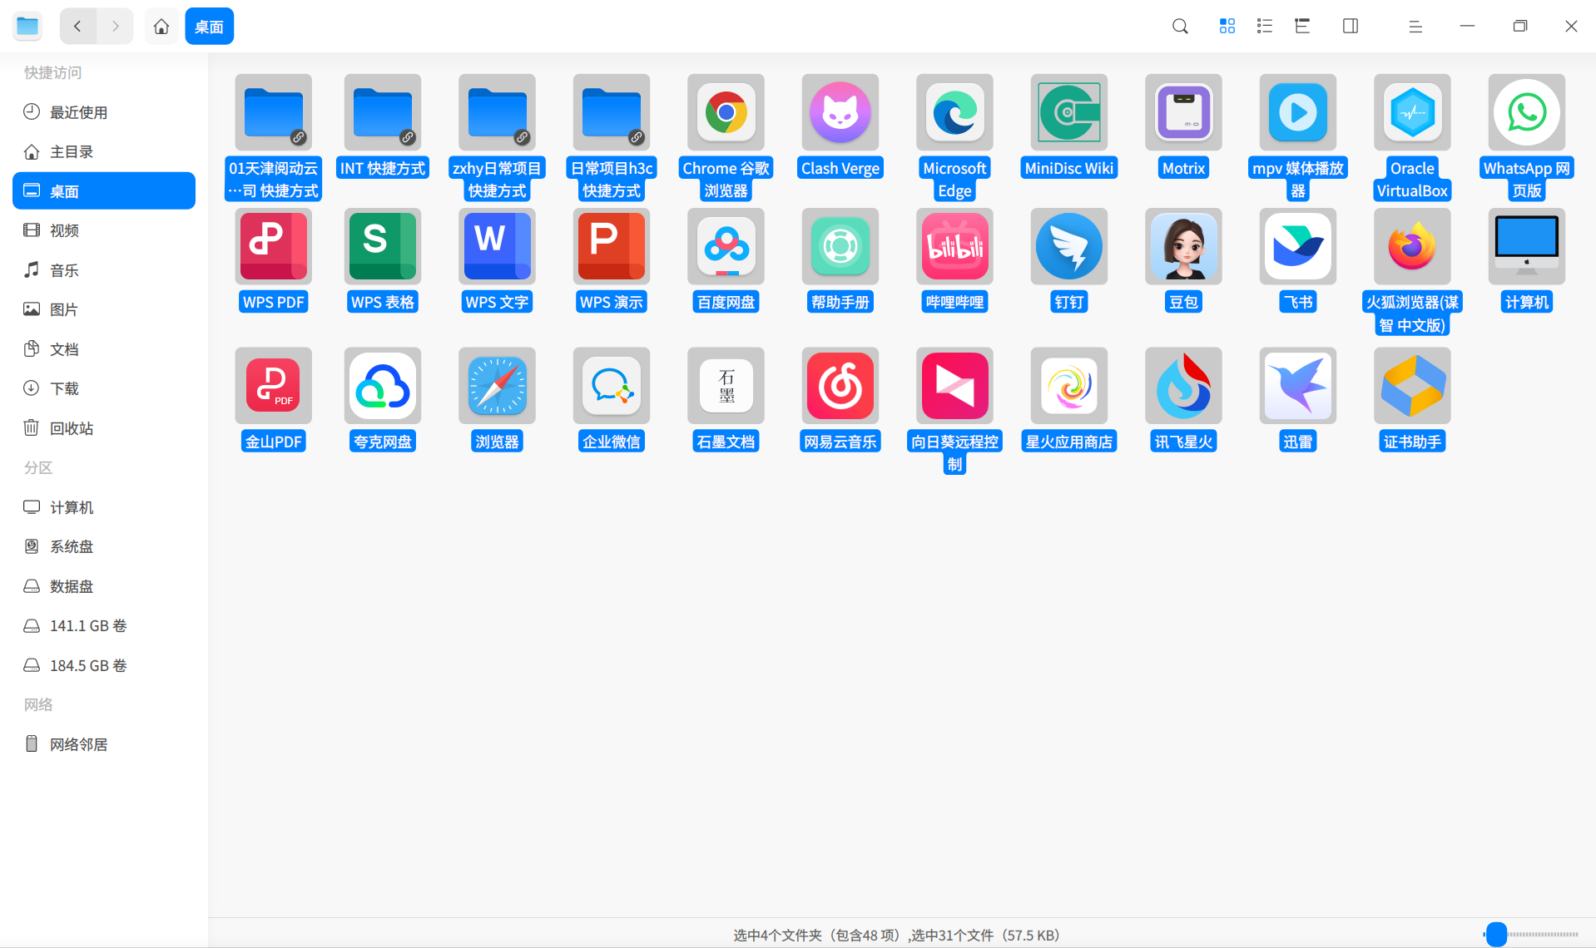Open the hamburger main menu

pyautogui.click(x=1415, y=27)
